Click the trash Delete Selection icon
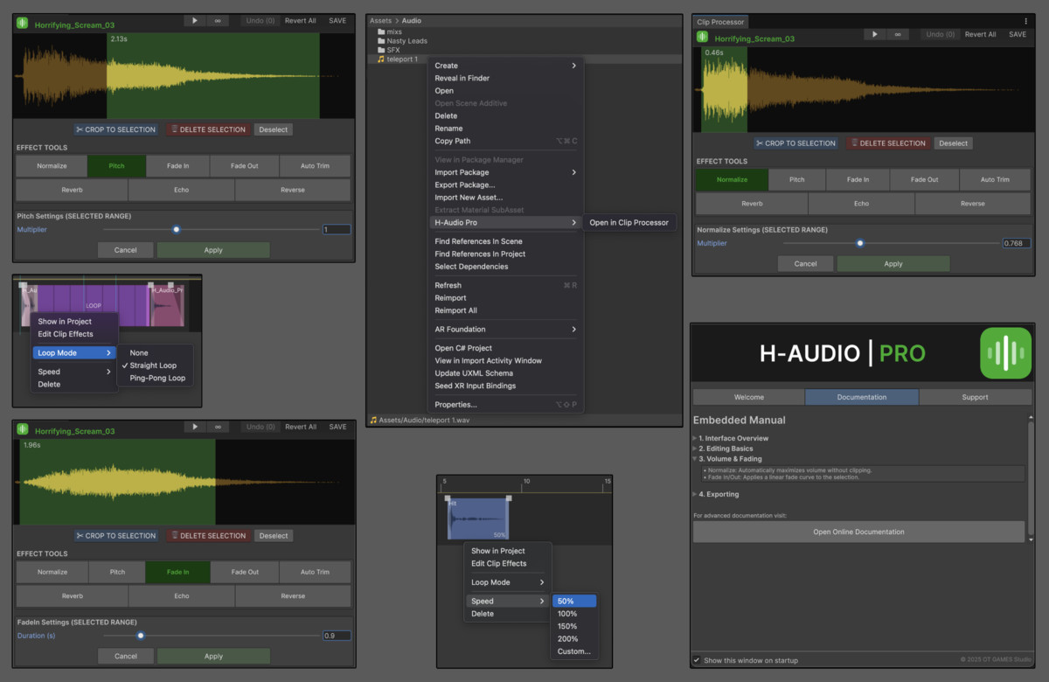This screenshot has height=682, width=1049. pyautogui.click(x=174, y=129)
